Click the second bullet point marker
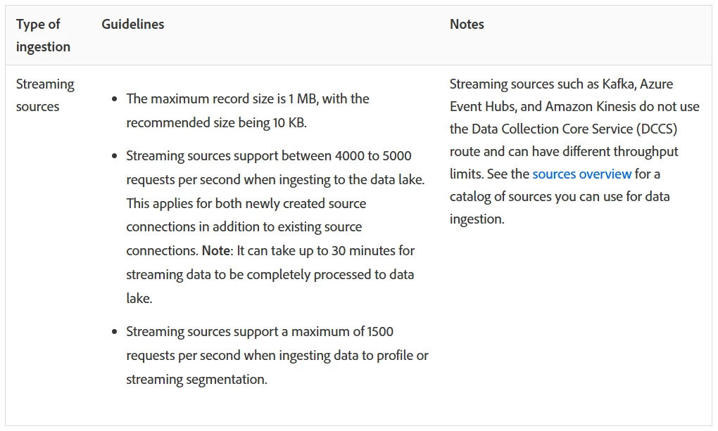 tap(115, 156)
